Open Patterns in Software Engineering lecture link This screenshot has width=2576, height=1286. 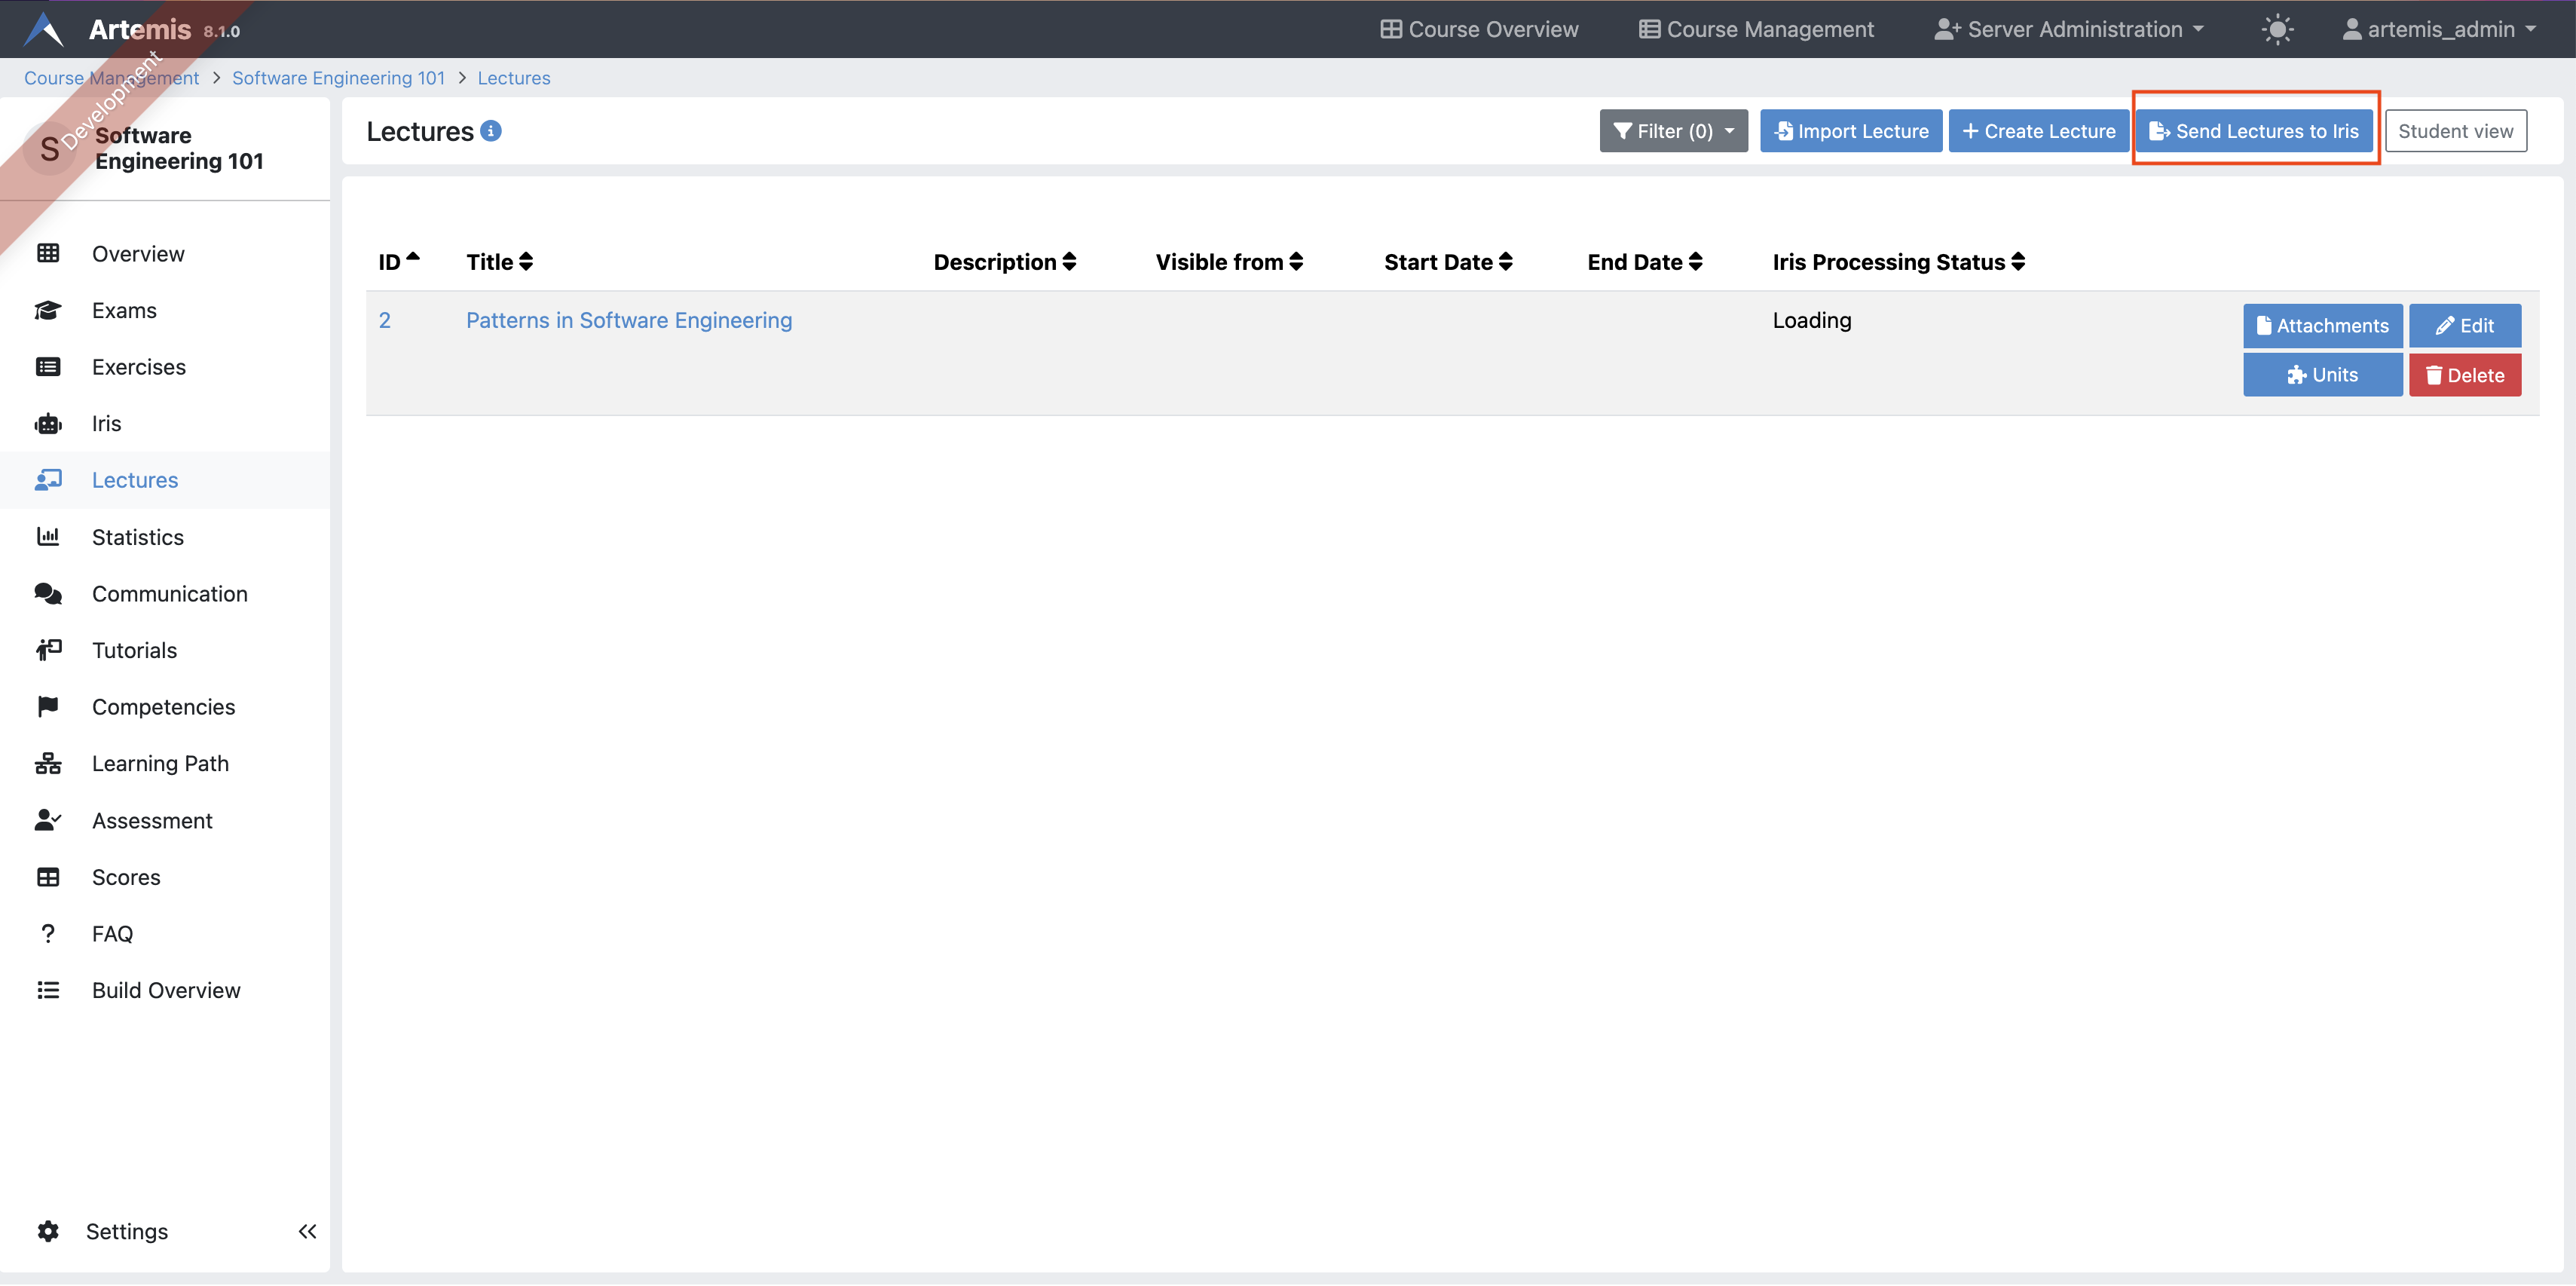point(628,320)
